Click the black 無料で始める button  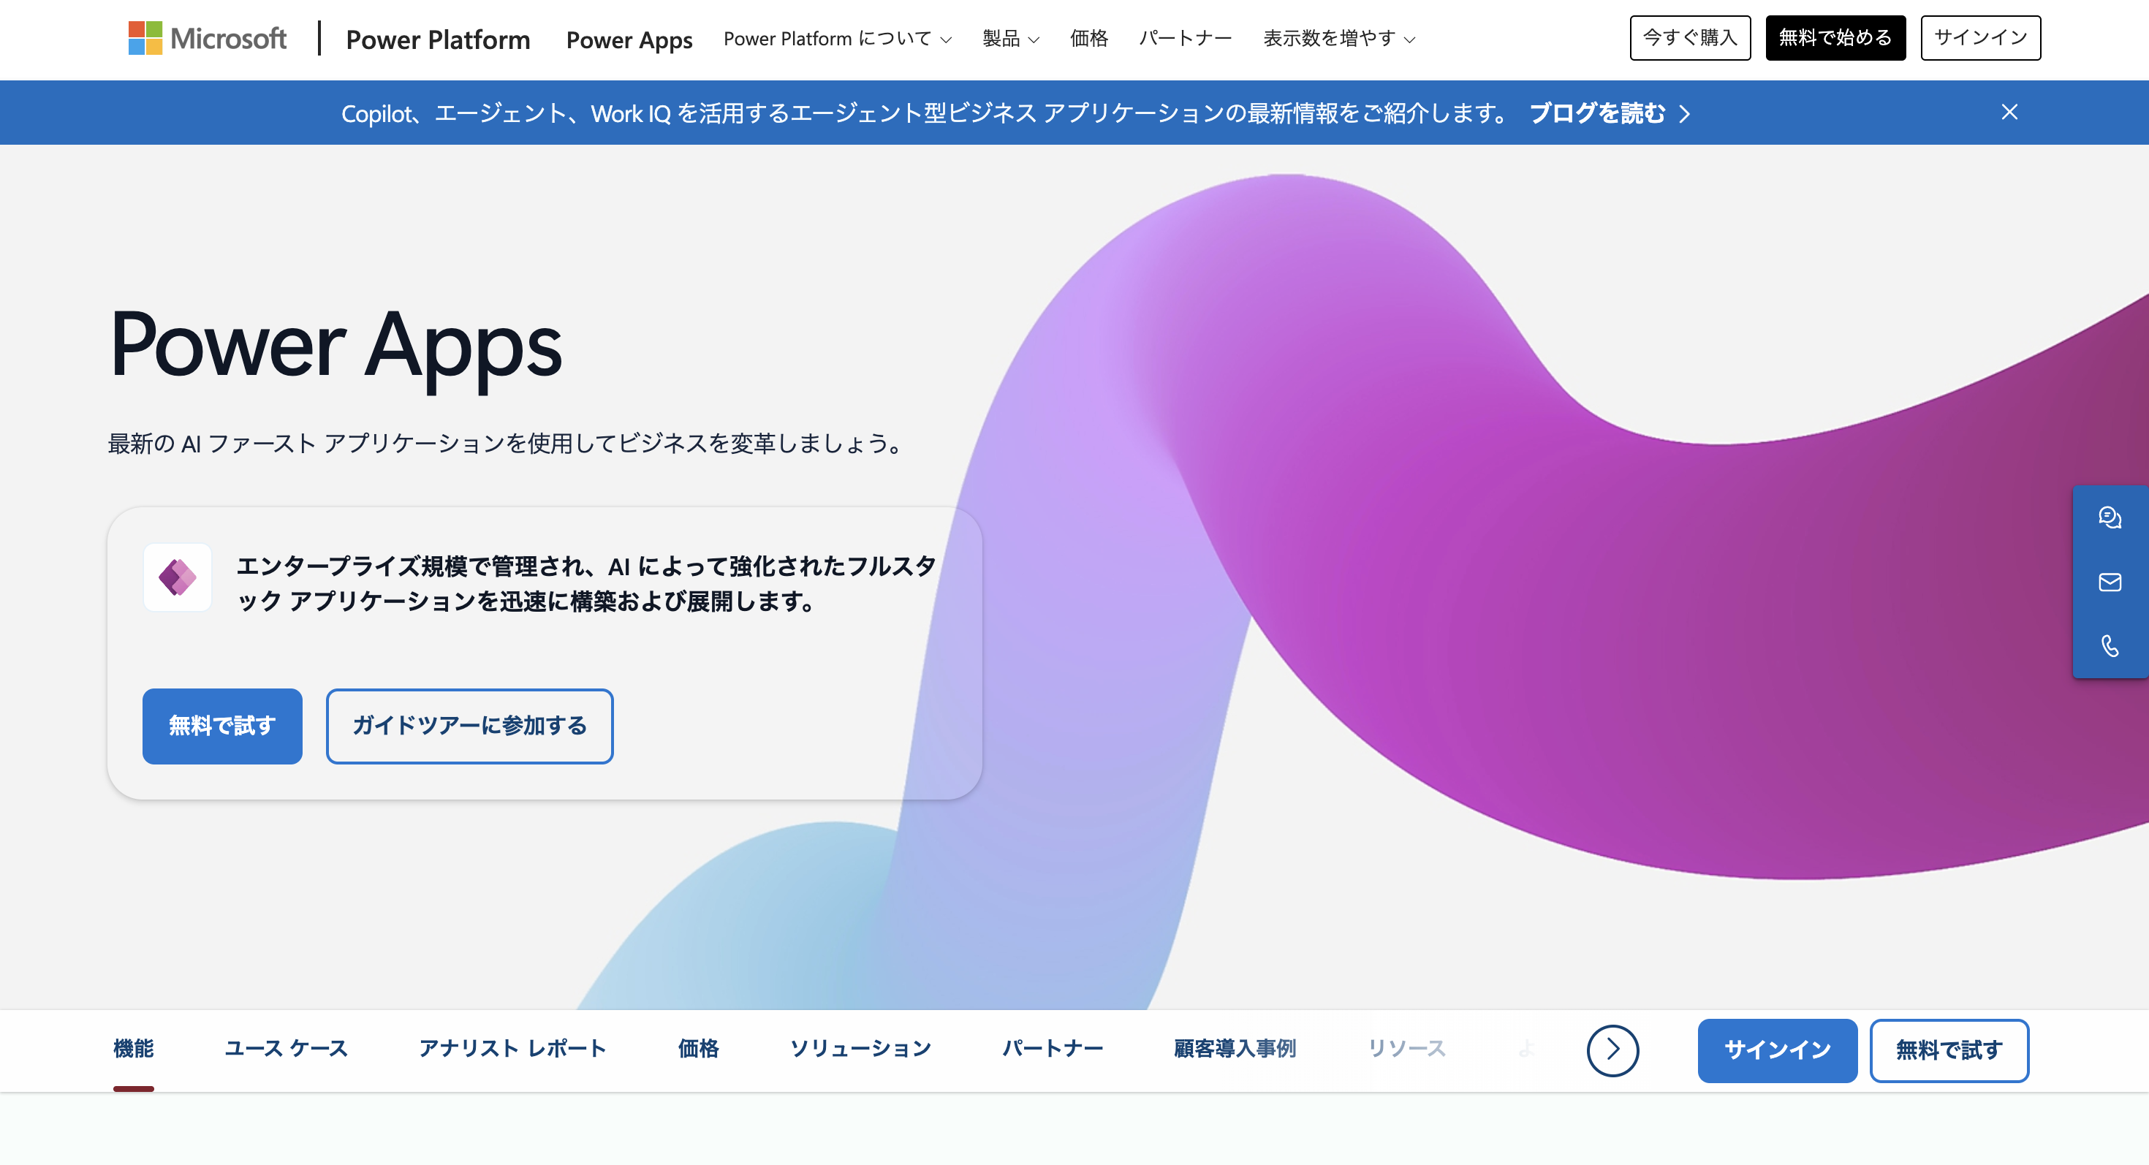tap(1835, 37)
